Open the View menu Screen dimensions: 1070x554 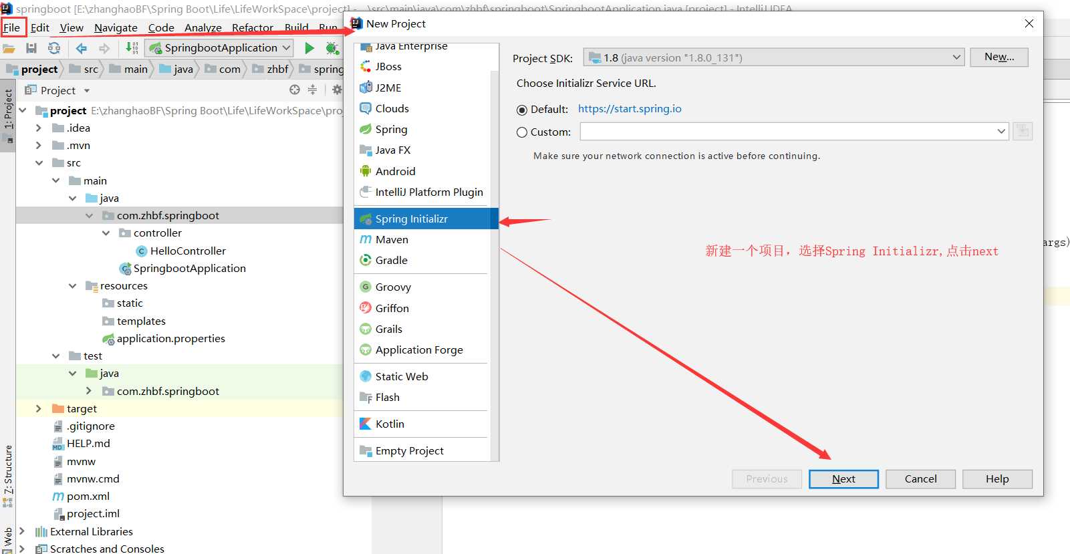pos(72,27)
